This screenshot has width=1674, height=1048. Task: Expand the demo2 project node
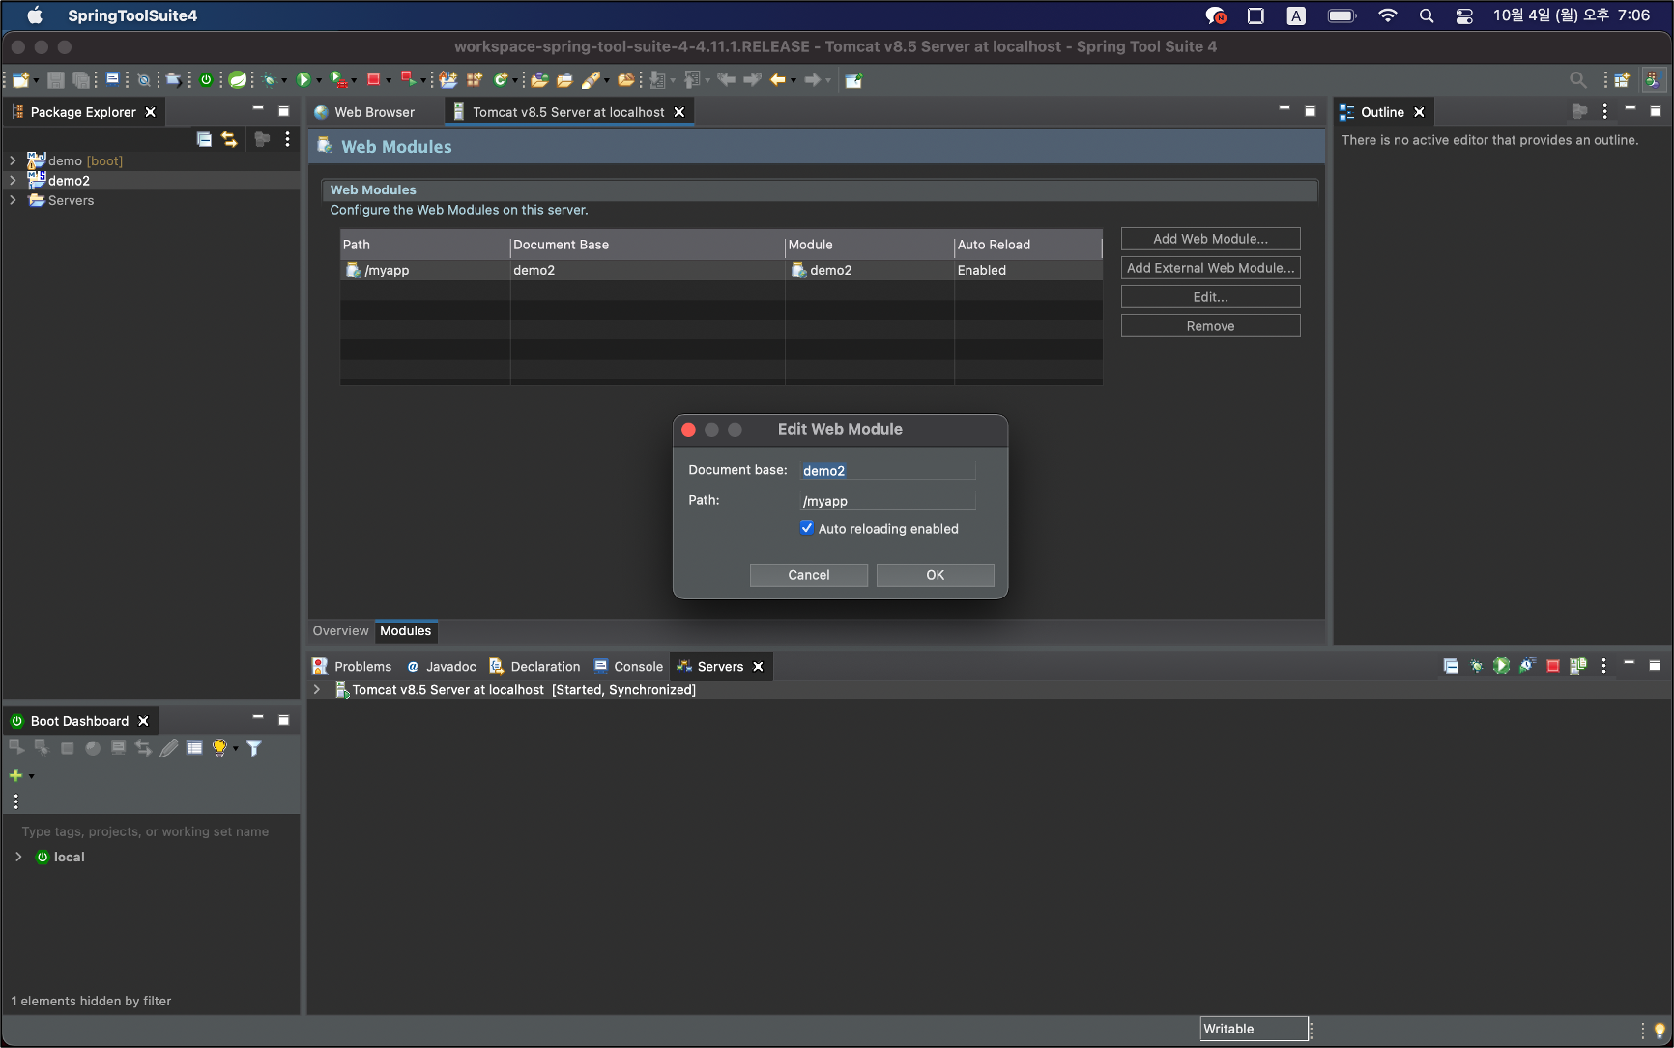[13, 180]
